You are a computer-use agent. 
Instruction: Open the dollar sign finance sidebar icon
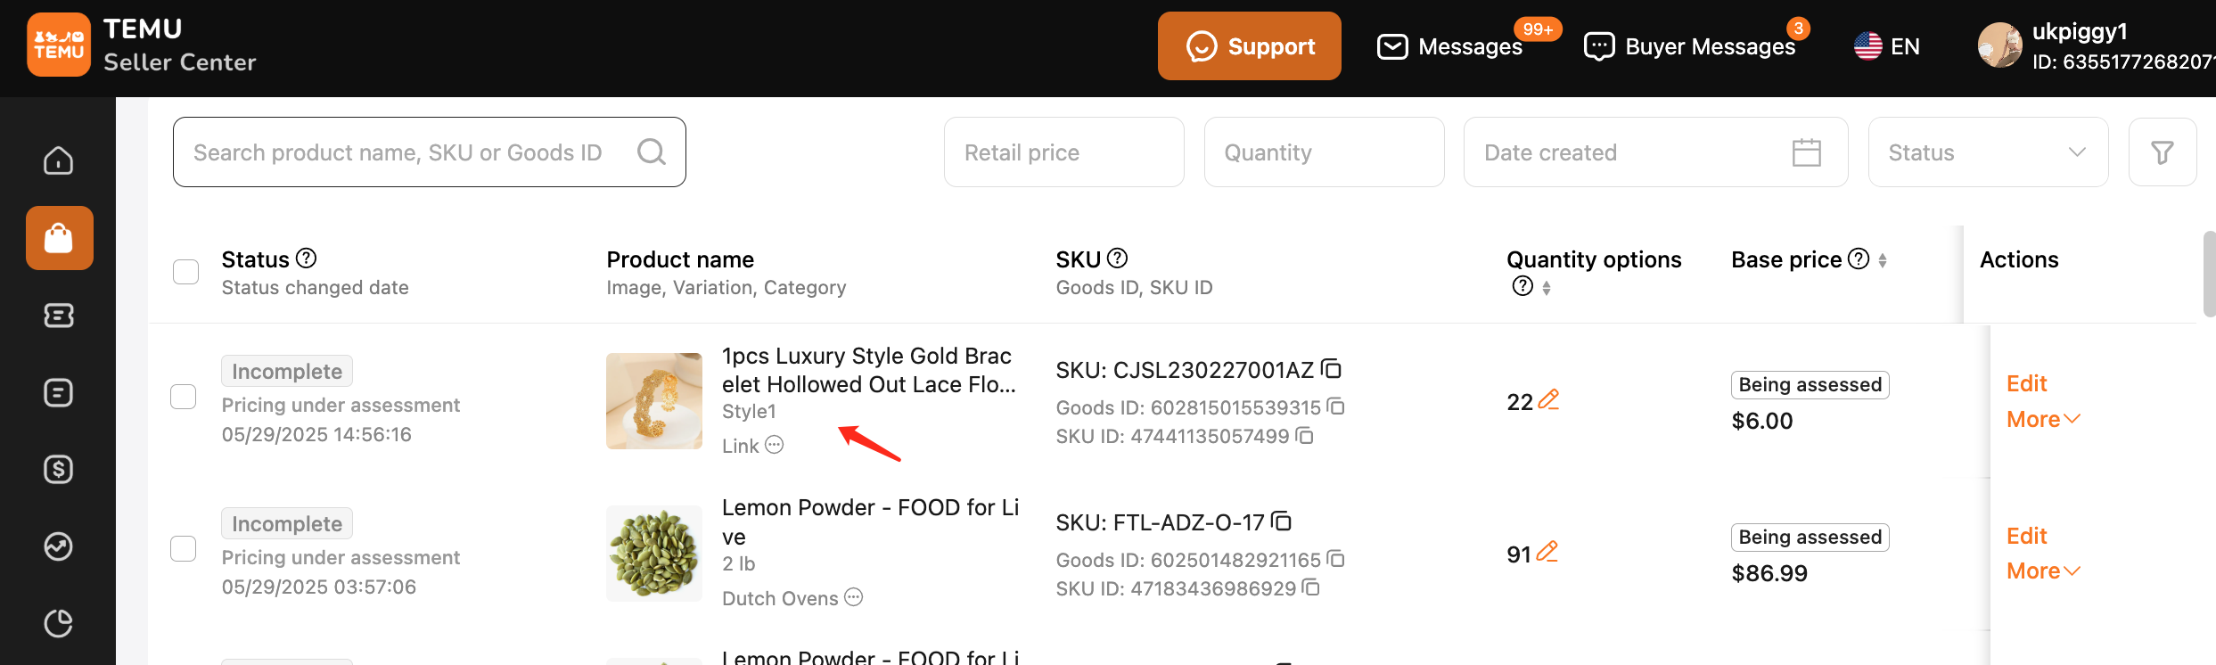tap(58, 469)
